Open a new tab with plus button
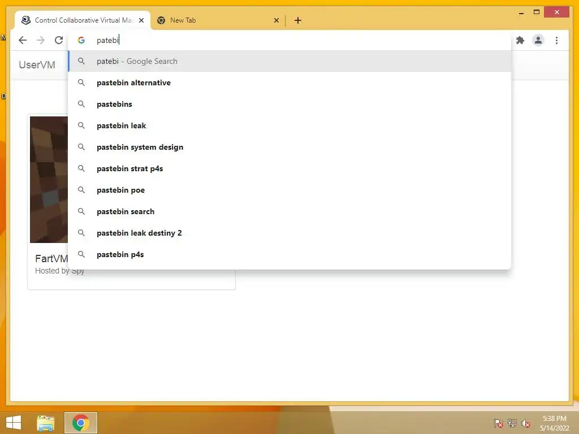Viewport: 579px width, 434px height. click(298, 20)
